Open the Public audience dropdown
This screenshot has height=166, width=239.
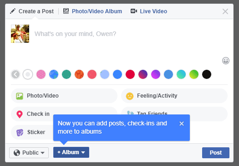click(29, 153)
